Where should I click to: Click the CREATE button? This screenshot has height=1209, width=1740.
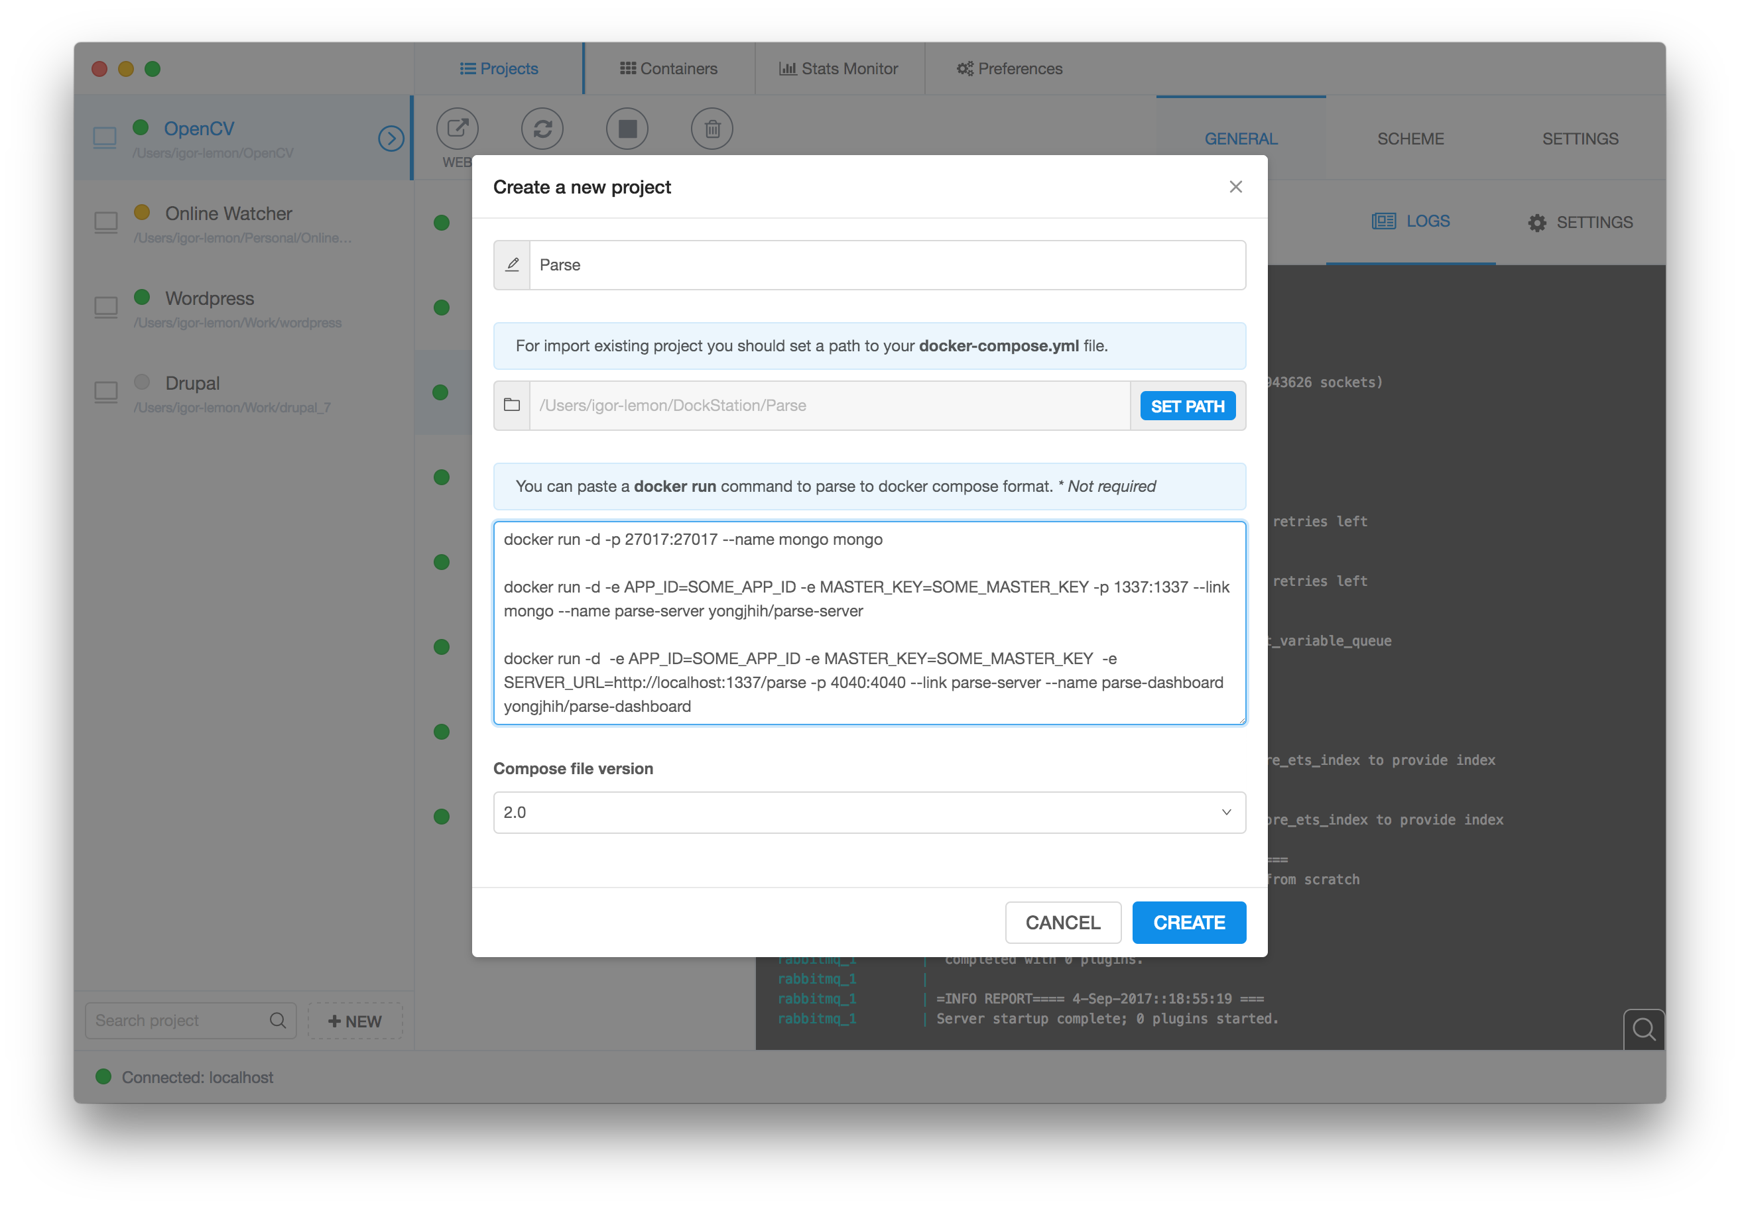pyautogui.click(x=1188, y=922)
